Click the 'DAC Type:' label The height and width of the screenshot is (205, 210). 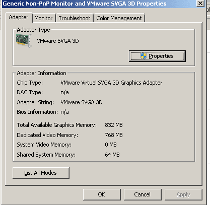pyautogui.click(x=30, y=92)
